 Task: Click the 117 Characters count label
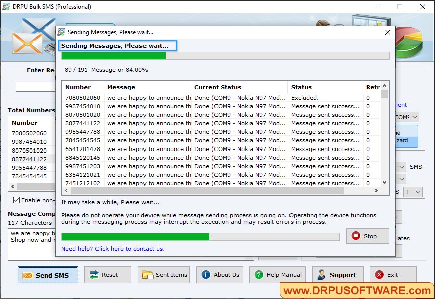pyautogui.click(x=30, y=223)
